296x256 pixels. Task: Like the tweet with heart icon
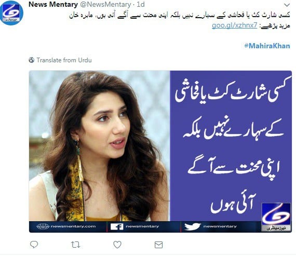point(117,245)
